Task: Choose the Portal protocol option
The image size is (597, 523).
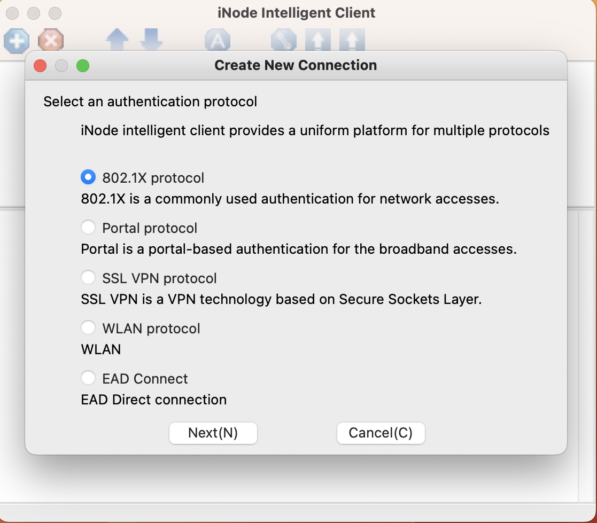Action: click(x=88, y=227)
